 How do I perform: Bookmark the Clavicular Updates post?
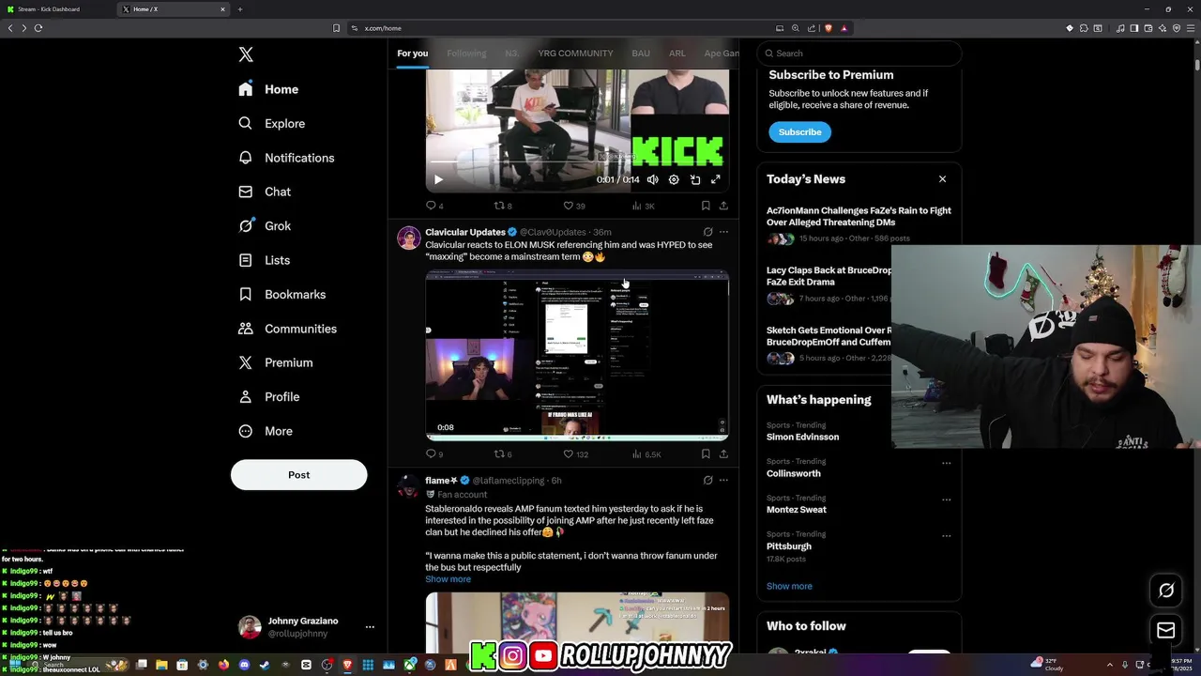click(706, 454)
